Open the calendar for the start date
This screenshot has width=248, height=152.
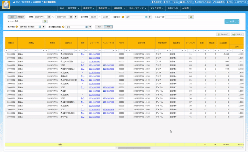49,17
